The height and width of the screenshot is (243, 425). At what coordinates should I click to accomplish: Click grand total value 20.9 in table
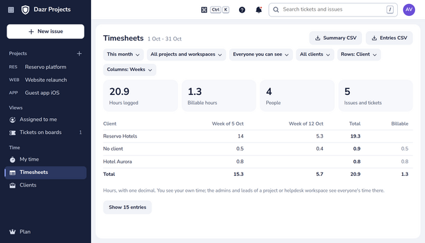coord(355,174)
